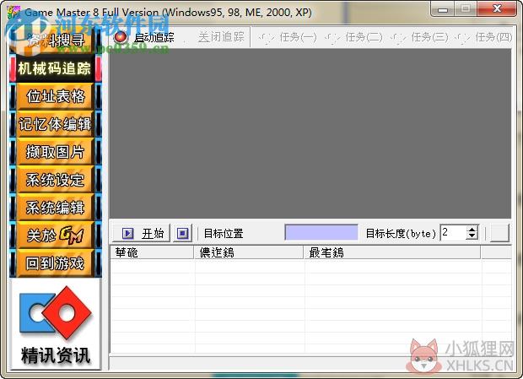
Task: Click the 精讯资讯 logo image
Action: click(x=56, y=324)
